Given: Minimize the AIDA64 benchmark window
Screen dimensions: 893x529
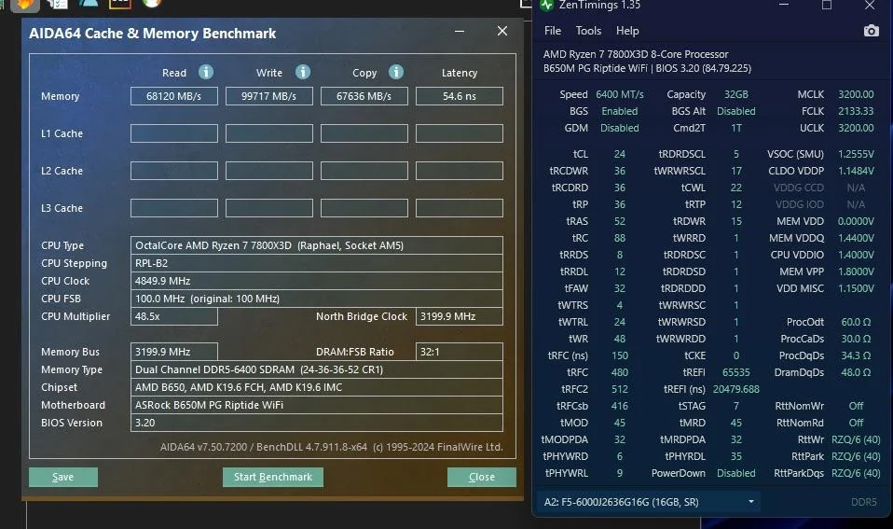Looking at the screenshot, I should [x=459, y=31].
